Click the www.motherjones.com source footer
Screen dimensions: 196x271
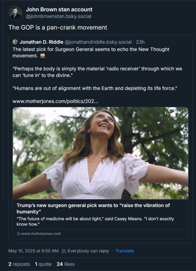point(39,233)
